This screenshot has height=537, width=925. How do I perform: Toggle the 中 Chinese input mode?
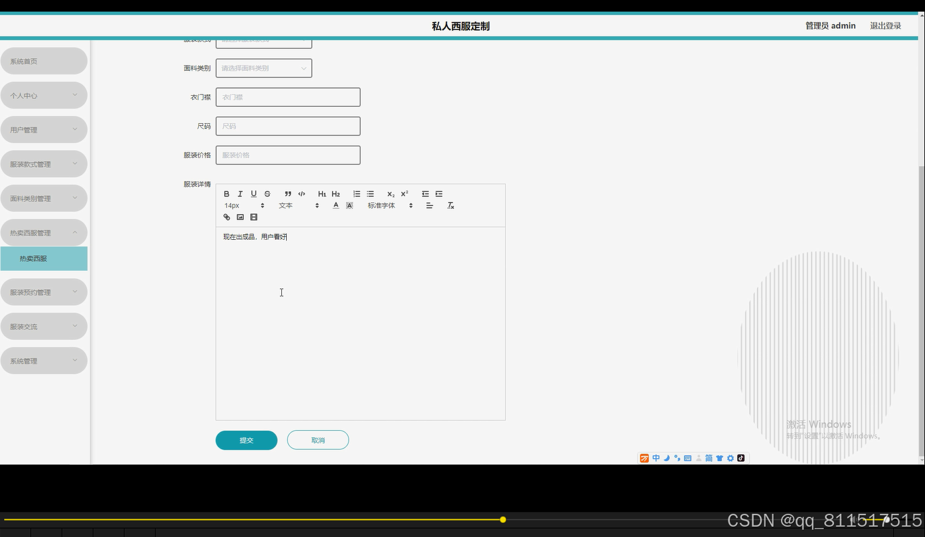tap(656, 458)
